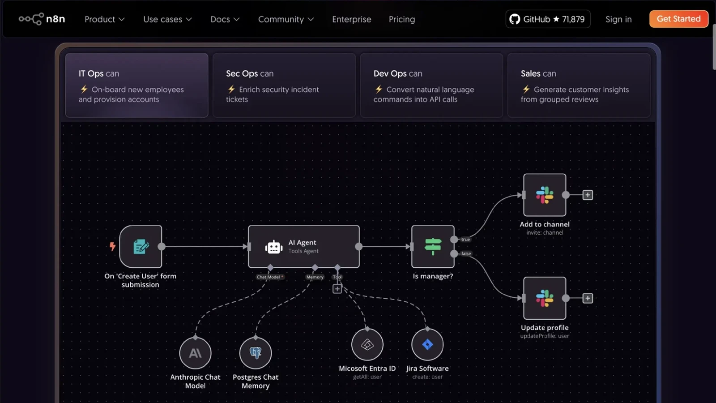The height and width of the screenshot is (403, 716).
Task: Click the 'Tools Agent' subtitle
Action: [x=303, y=251]
